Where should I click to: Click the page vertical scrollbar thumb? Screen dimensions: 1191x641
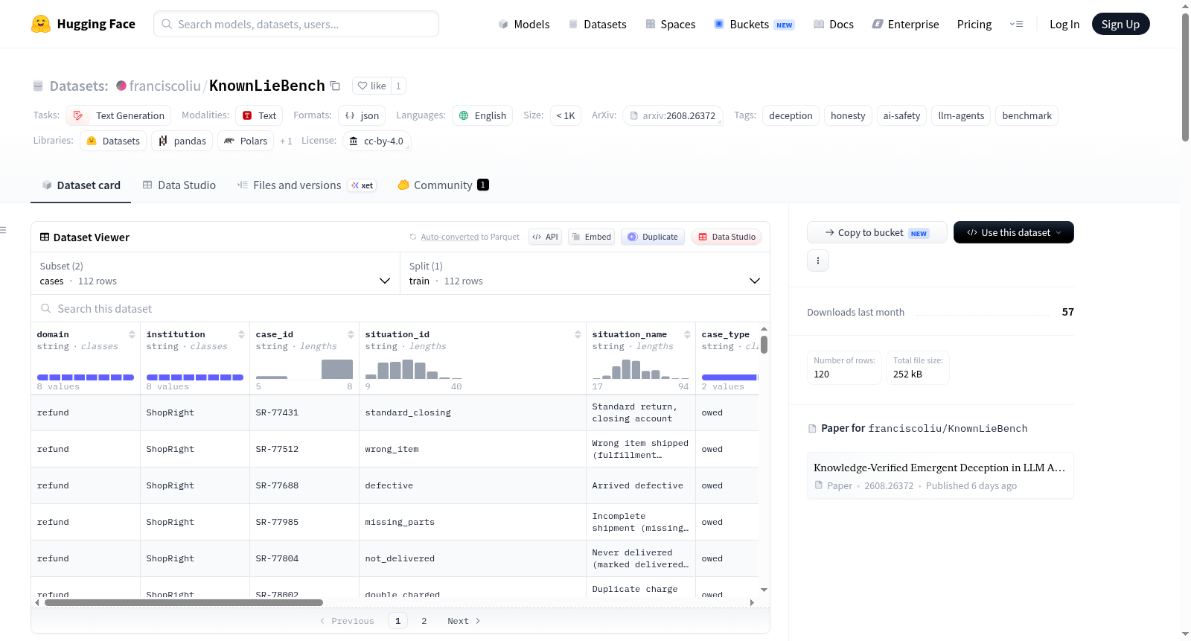(1185, 77)
